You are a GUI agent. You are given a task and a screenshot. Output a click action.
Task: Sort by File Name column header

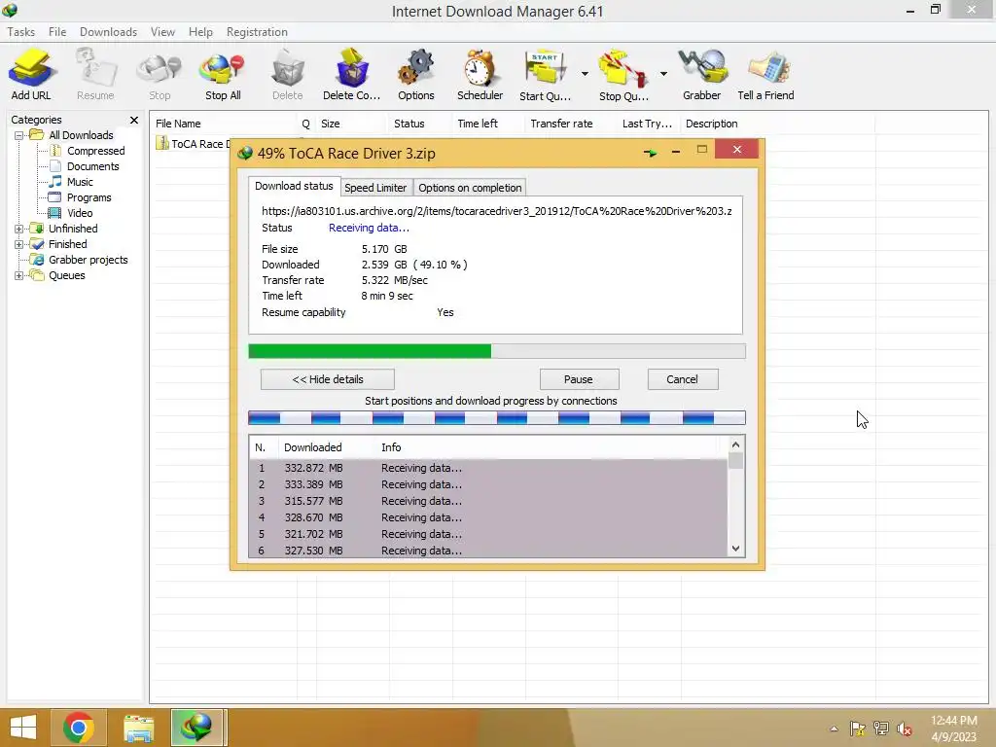click(x=224, y=124)
